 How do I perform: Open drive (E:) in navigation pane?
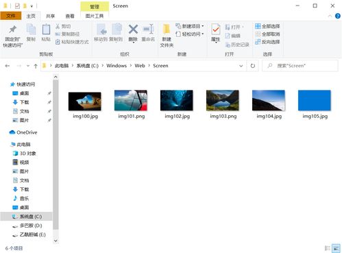point(29,234)
